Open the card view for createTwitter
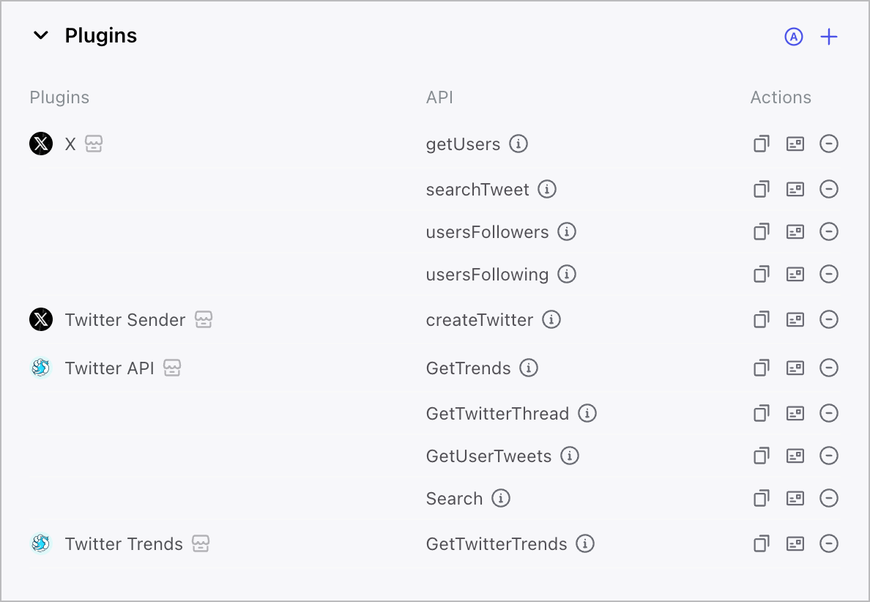870x602 pixels. point(795,319)
